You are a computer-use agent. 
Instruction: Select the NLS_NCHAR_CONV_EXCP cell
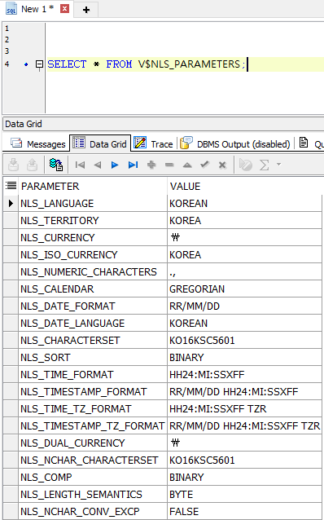[93, 512]
